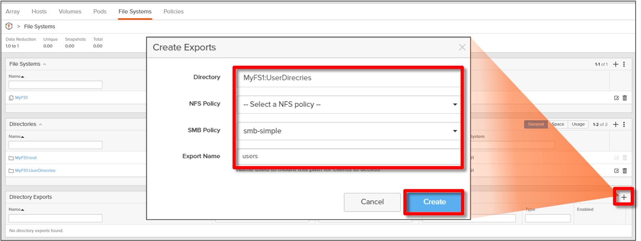
Task: Open File Systems panel kebab menu
Action: [x=624, y=64]
